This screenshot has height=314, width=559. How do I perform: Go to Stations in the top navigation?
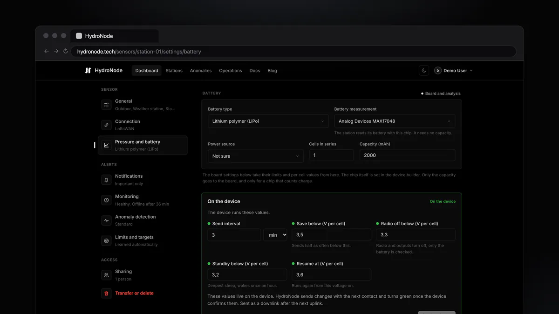(174, 71)
